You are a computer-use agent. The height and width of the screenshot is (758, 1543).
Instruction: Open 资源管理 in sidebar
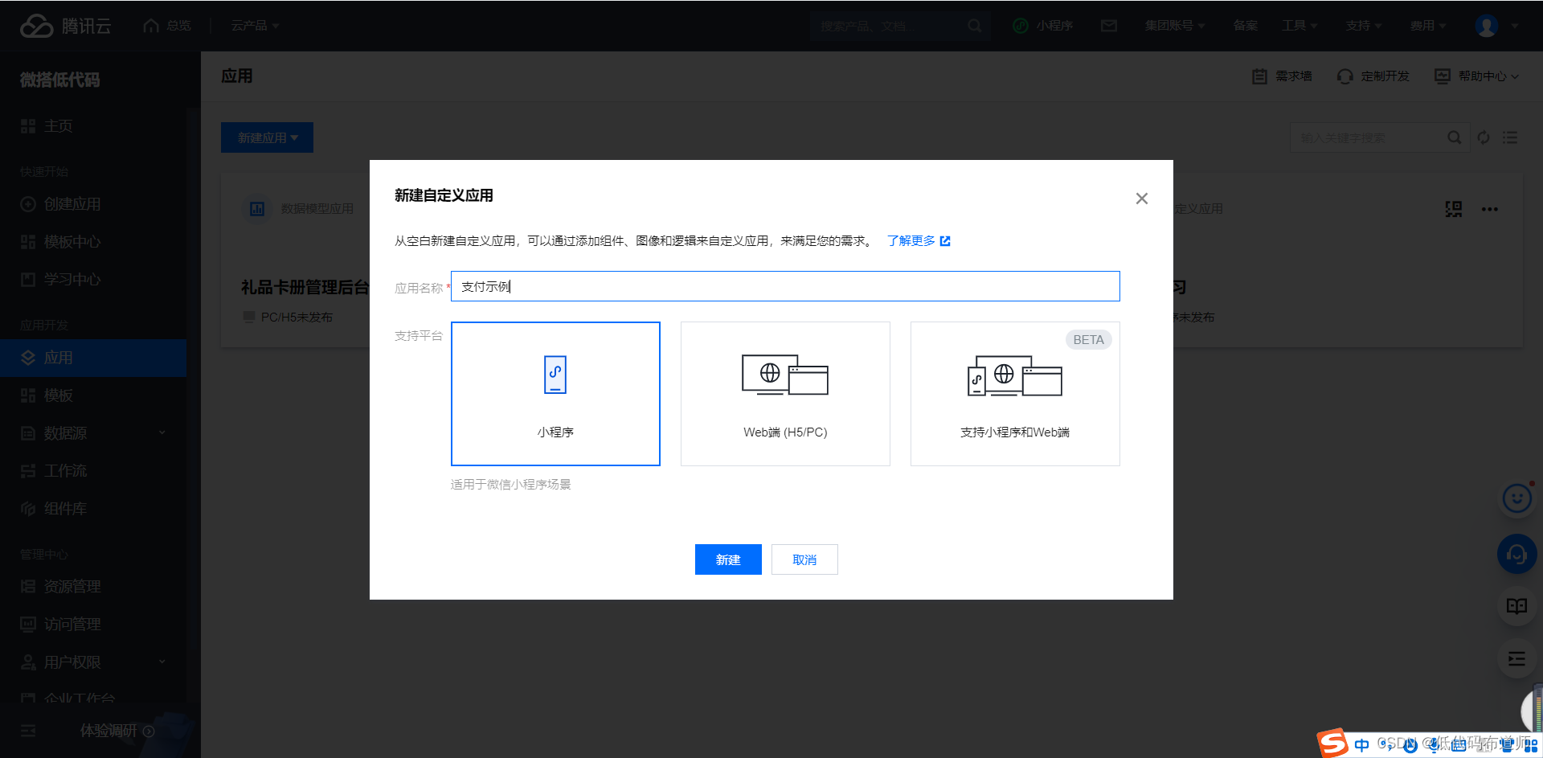[x=93, y=587]
